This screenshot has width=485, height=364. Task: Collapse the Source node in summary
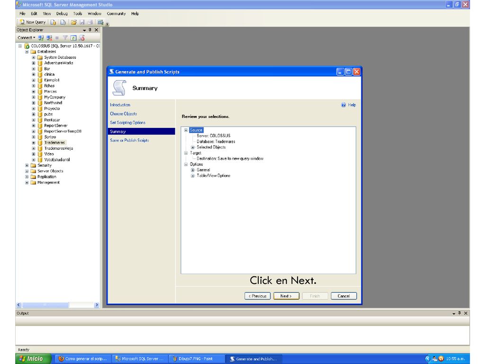[186, 130]
